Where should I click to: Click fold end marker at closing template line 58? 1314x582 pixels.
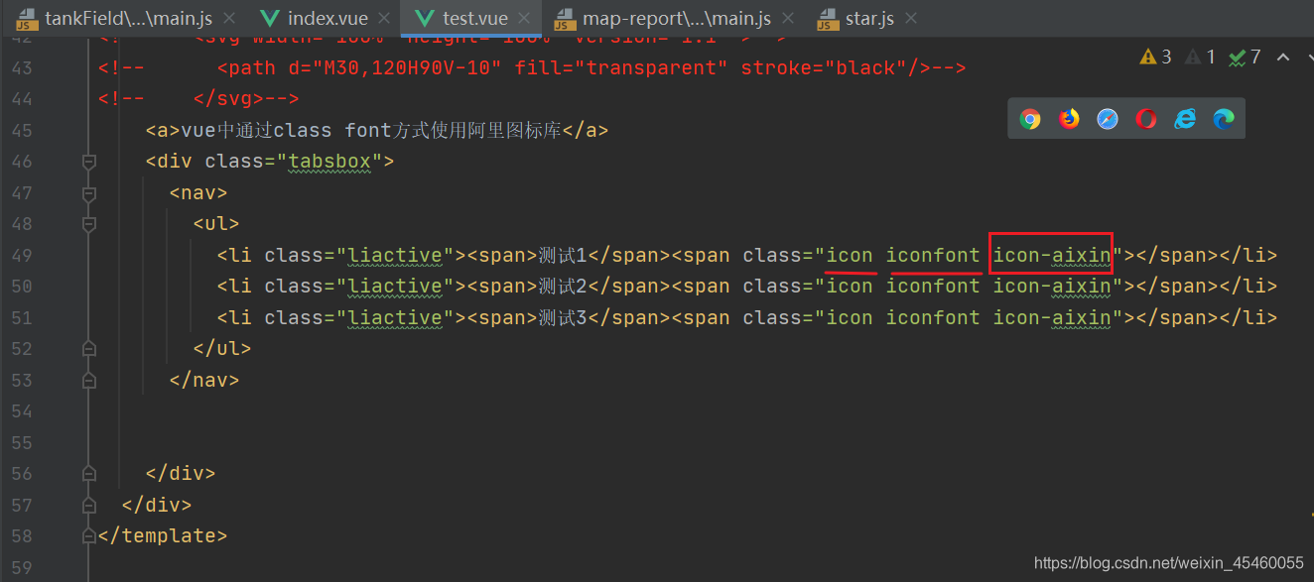(88, 536)
